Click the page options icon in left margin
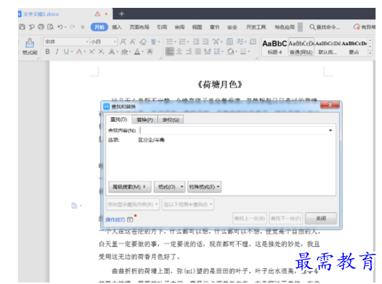This screenshot has width=382, height=284. (74, 205)
